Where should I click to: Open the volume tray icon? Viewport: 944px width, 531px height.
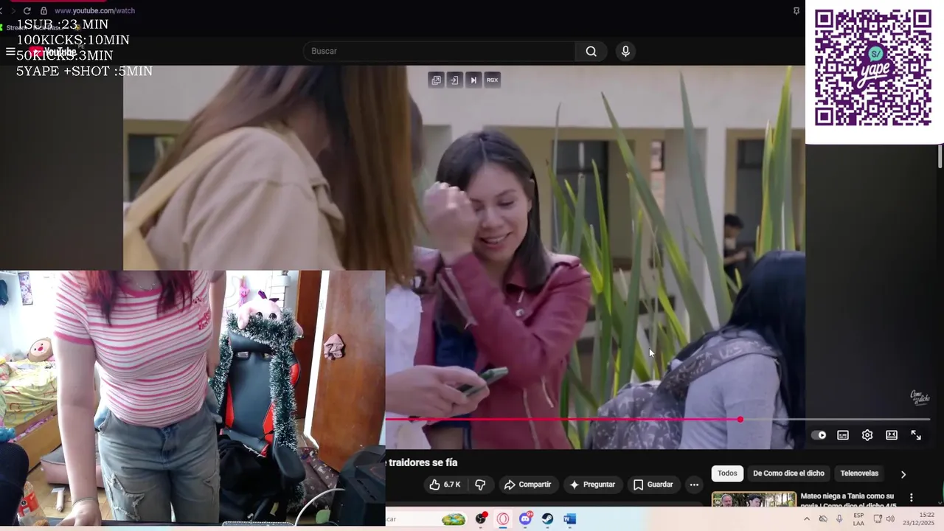point(890,519)
